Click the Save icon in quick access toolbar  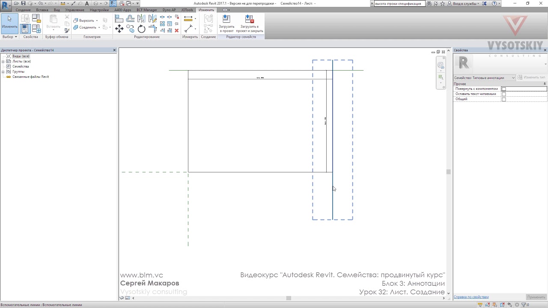click(23, 3)
